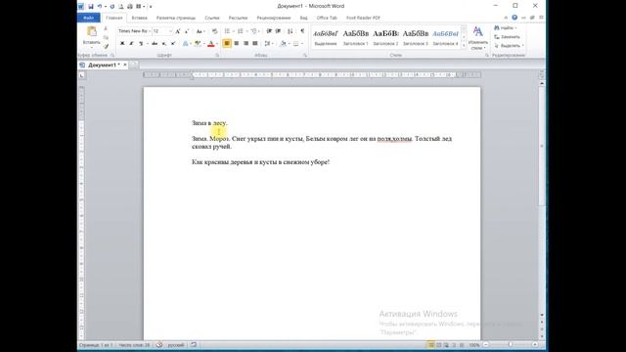The height and width of the screenshot is (352, 626).
Task: Click the Sort icon in paragraph group
Action: coord(291,31)
